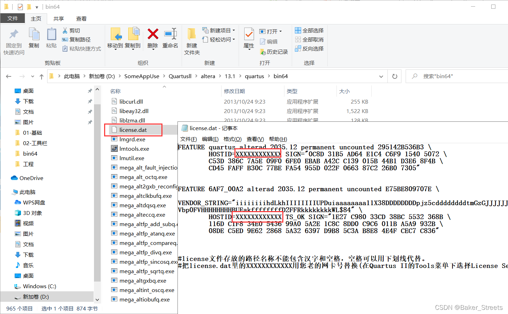The height and width of the screenshot is (314, 508).
Task: Click Select all (全部选择)
Action: pos(309,31)
